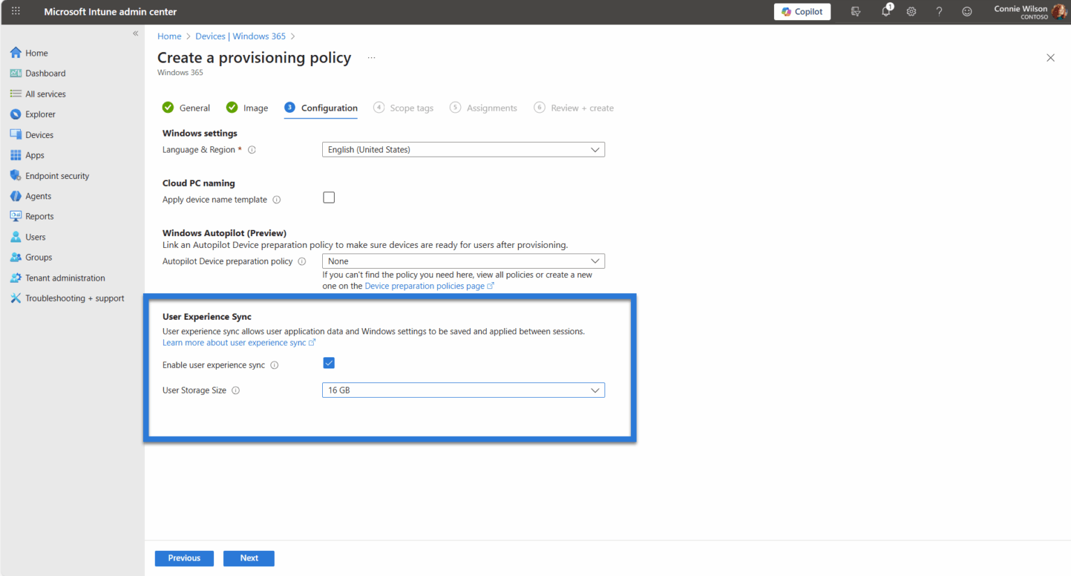Image resolution: width=1071 pixels, height=576 pixels.
Task: Open the feedback smiley icon
Action: coord(967,11)
